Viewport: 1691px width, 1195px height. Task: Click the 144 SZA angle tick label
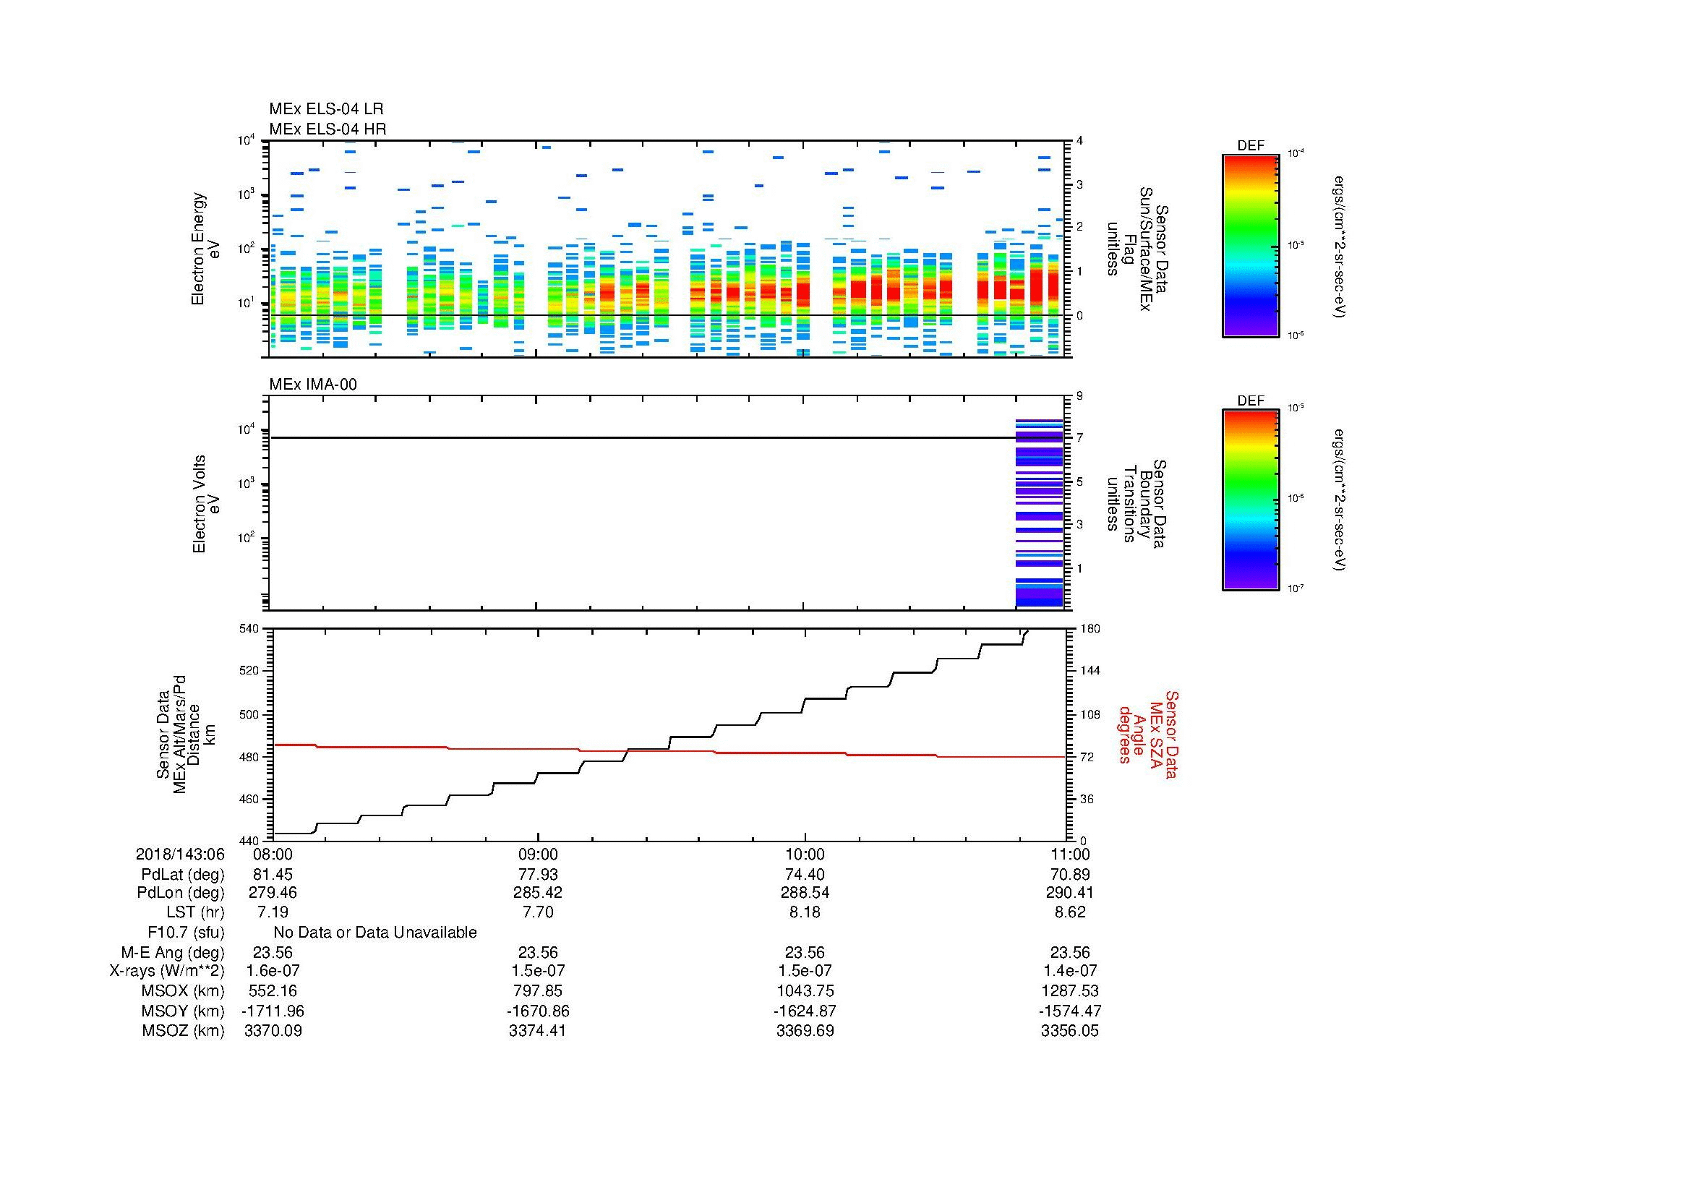coord(1090,671)
